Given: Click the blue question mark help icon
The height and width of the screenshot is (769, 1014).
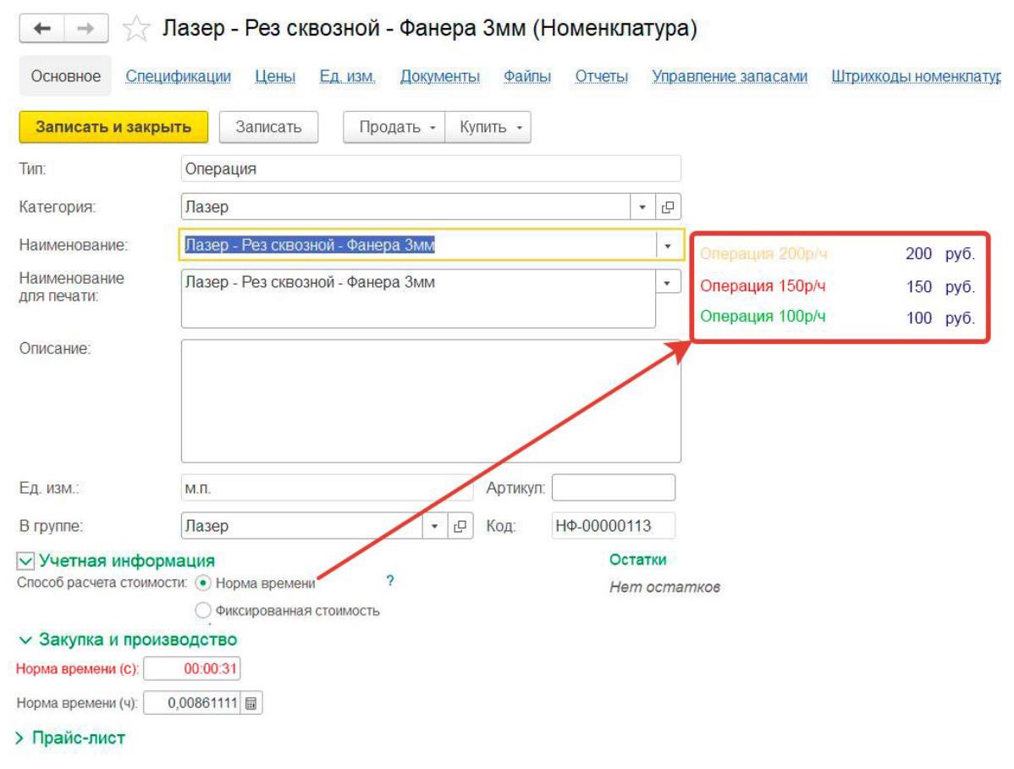Looking at the screenshot, I should pos(390,581).
